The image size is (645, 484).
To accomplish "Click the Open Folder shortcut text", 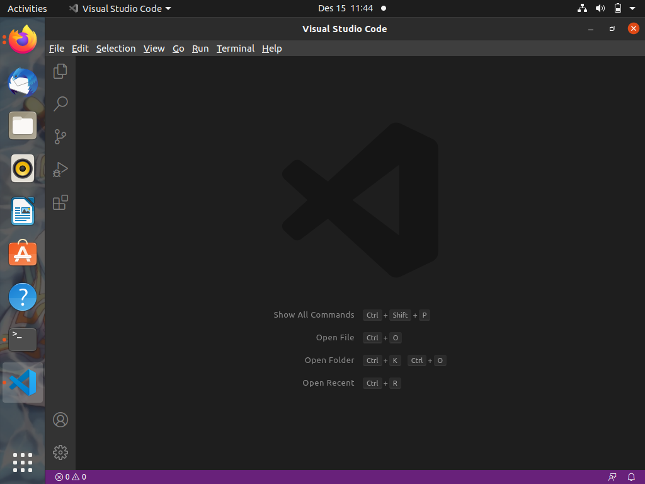I will [x=329, y=360].
